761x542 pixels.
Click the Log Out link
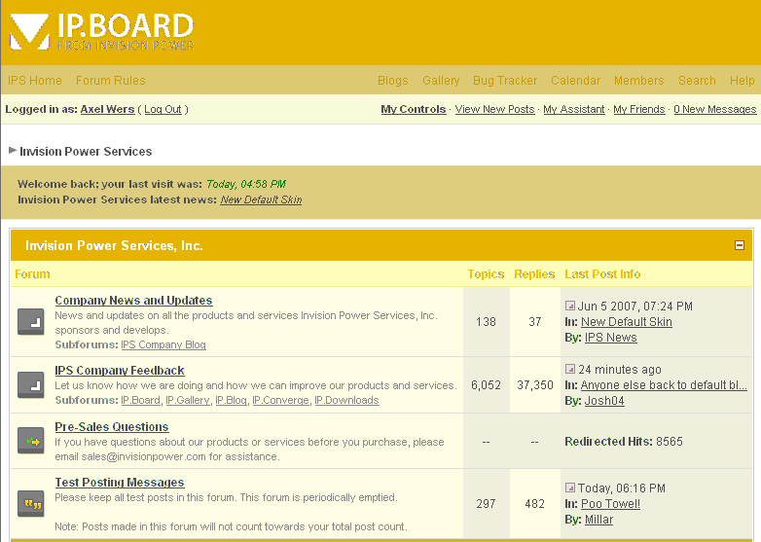[x=163, y=109]
